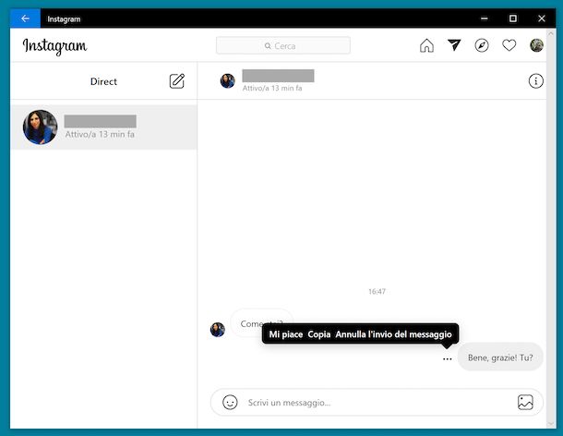Click the Bene, grazie! Tu? message bubble

[x=500, y=357]
